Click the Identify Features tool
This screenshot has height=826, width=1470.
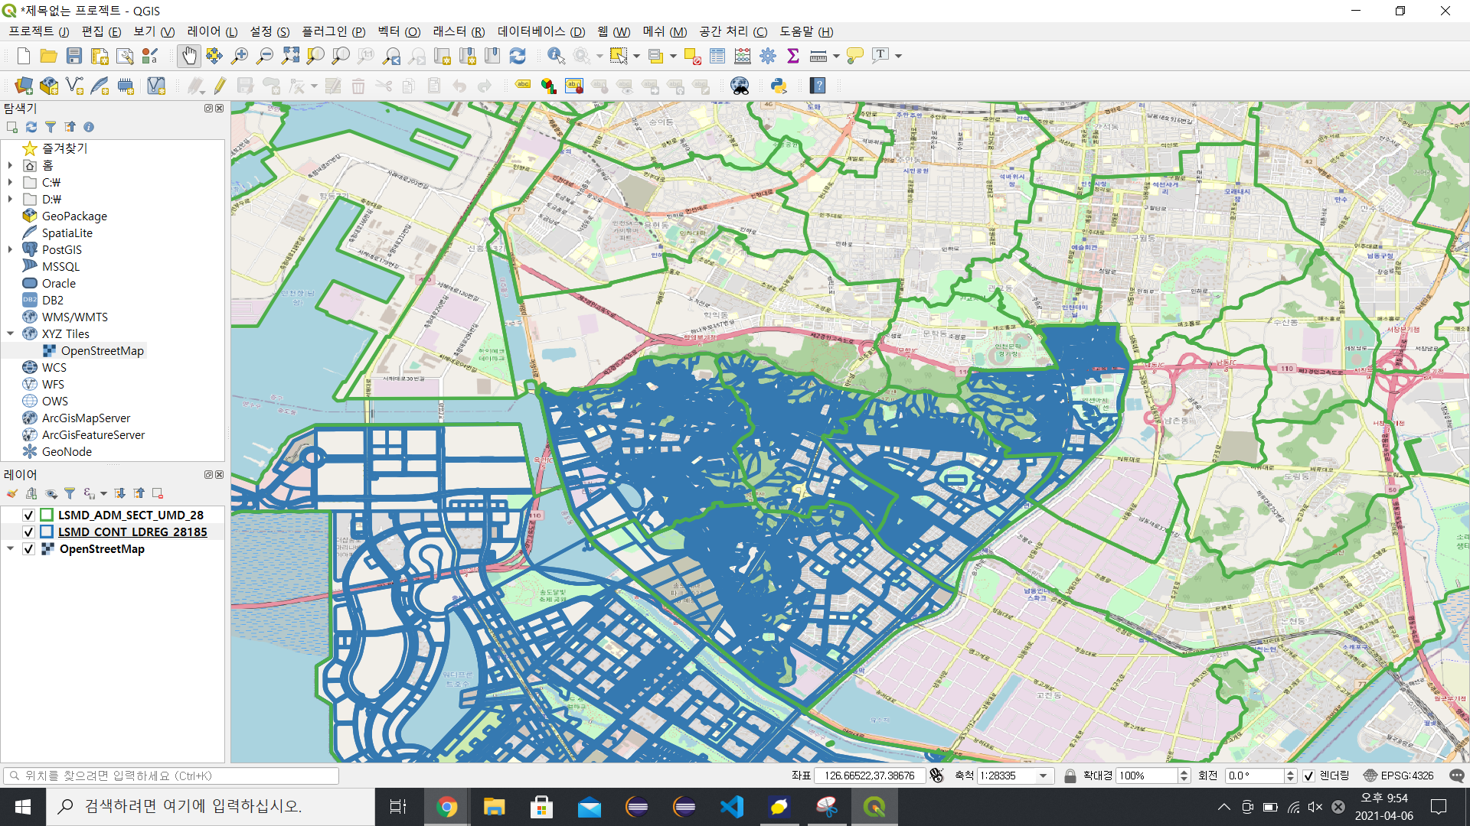pyautogui.click(x=556, y=56)
